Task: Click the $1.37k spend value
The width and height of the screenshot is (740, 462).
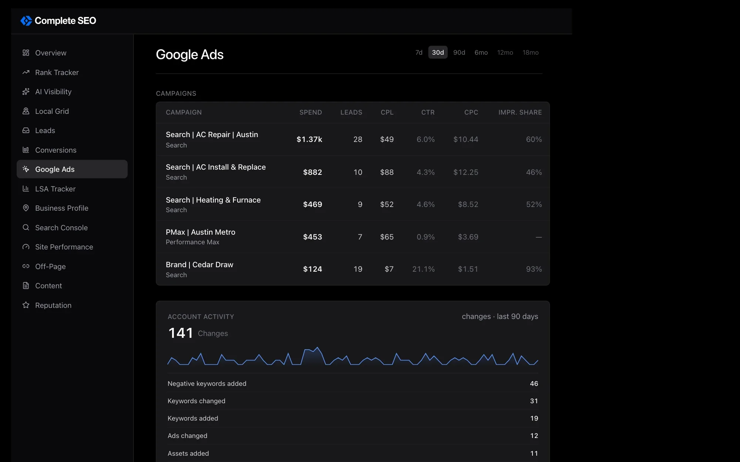Action: (x=309, y=139)
